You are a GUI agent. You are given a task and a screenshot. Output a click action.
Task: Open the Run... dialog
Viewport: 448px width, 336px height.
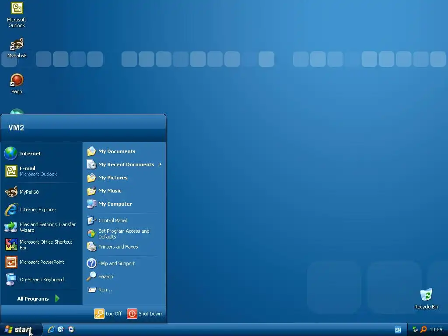pyautogui.click(x=124, y=290)
